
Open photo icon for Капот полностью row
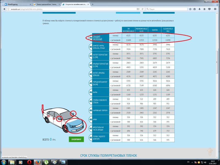tap(90, 56)
